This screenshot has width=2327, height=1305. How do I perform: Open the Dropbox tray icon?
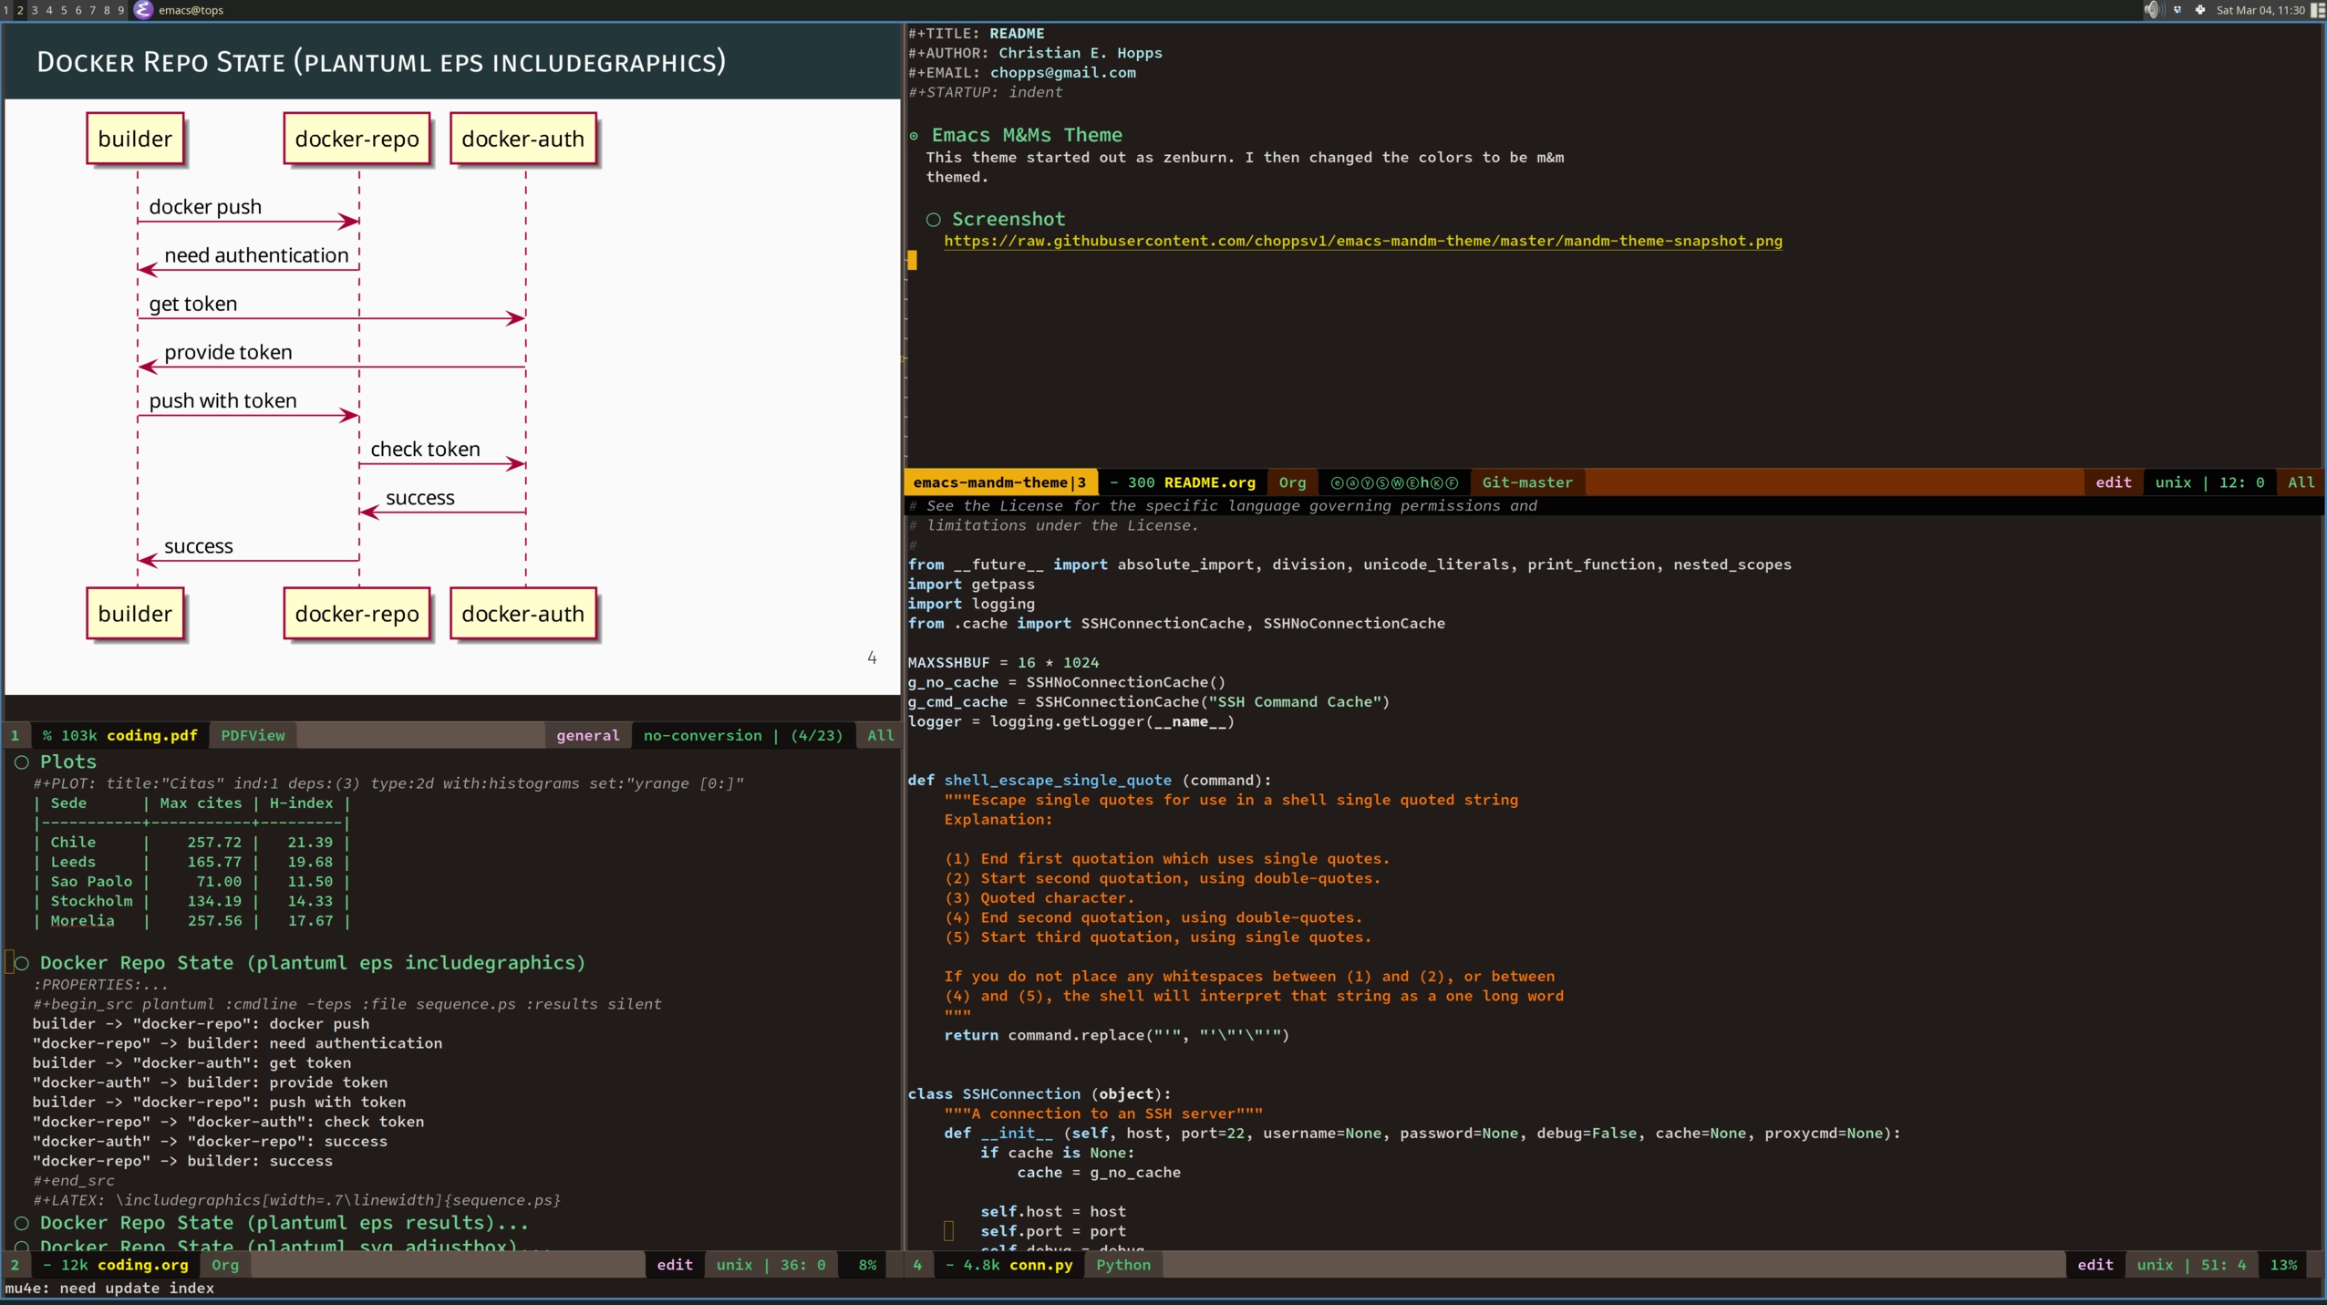click(2177, 10)
